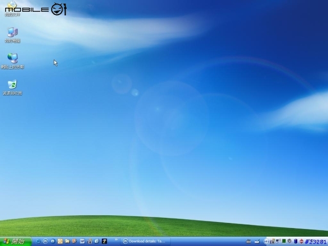328x246 pixels.
Task: Open the folder icon in quick launch
Action: click(x=67, y=241)
